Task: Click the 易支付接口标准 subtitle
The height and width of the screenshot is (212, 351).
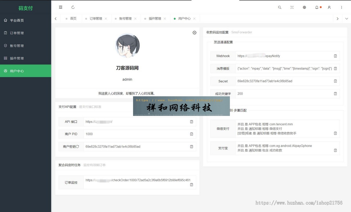Action: click(x=90, y=107)
